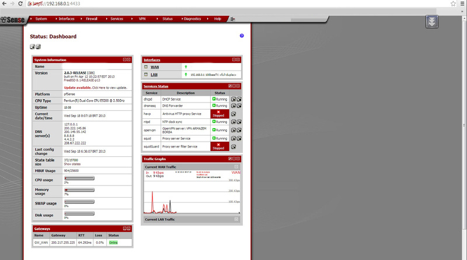The height and width of the screenshot is (260, 467).
Task: Click the GW_WAN gateway name cell
Action: [41, 243]
